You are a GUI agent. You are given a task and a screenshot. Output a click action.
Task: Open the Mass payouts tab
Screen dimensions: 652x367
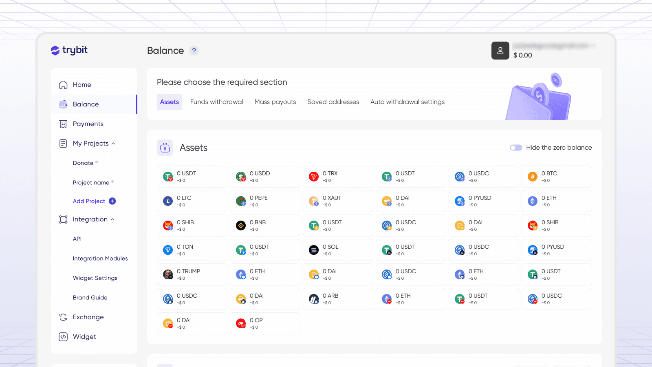point(275,102)
